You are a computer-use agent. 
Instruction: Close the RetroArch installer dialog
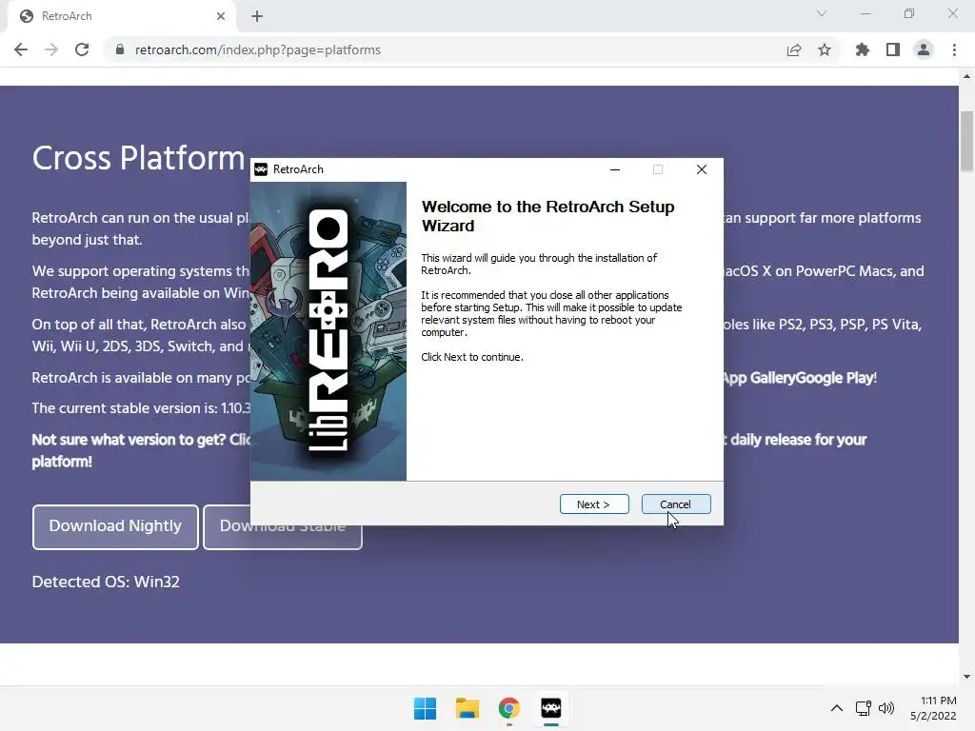pyautogui.click(x=702, y=169)
